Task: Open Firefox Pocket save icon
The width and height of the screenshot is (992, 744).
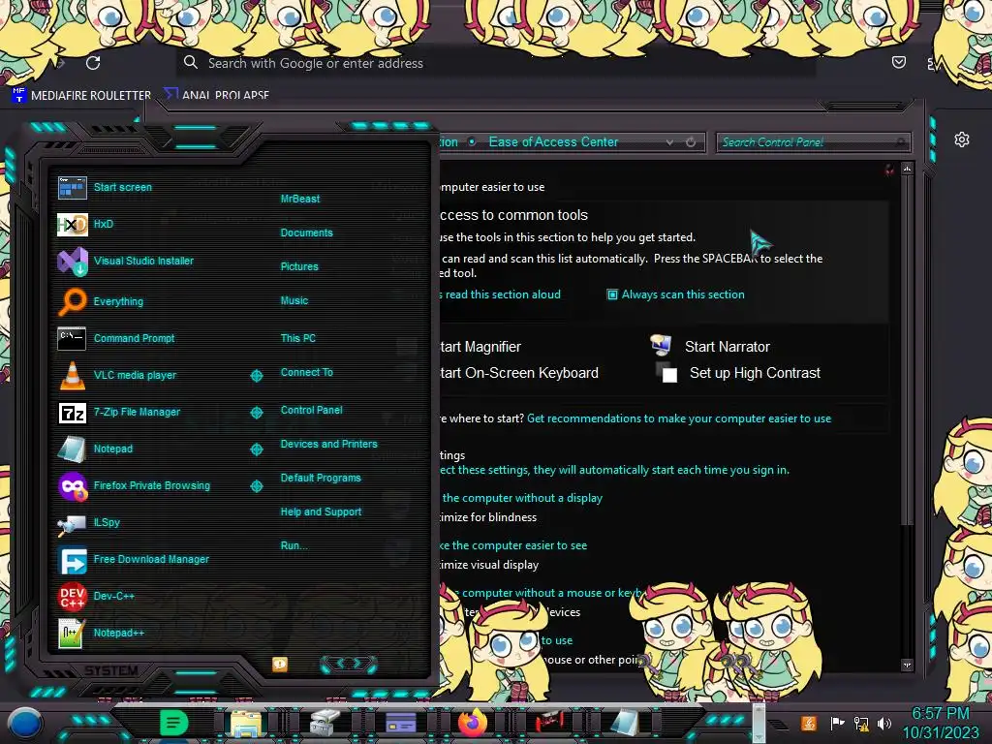Action: 898,62
